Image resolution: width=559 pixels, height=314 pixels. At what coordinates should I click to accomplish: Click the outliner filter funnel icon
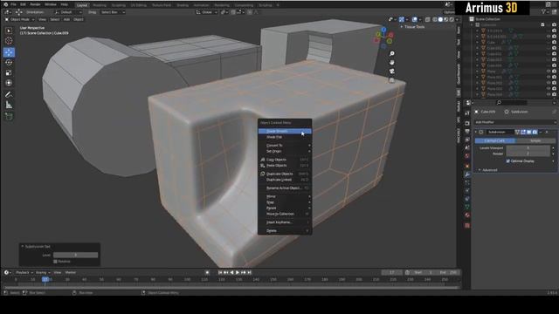(543, 11)
